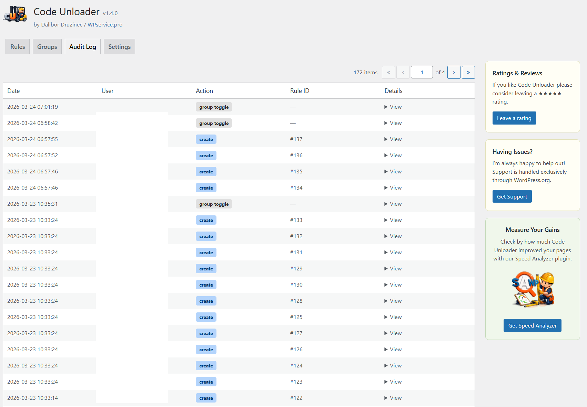The height and width of the screenshot is (407, 587).
Task: Click the create badge for rule #135
Action: 206,171
